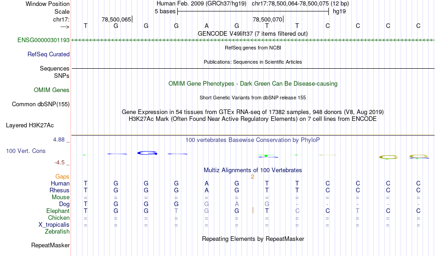The height and width of the screenshot is (256, 435).
Task: Click the large blue G conservation logo
Action: (147, 153)
